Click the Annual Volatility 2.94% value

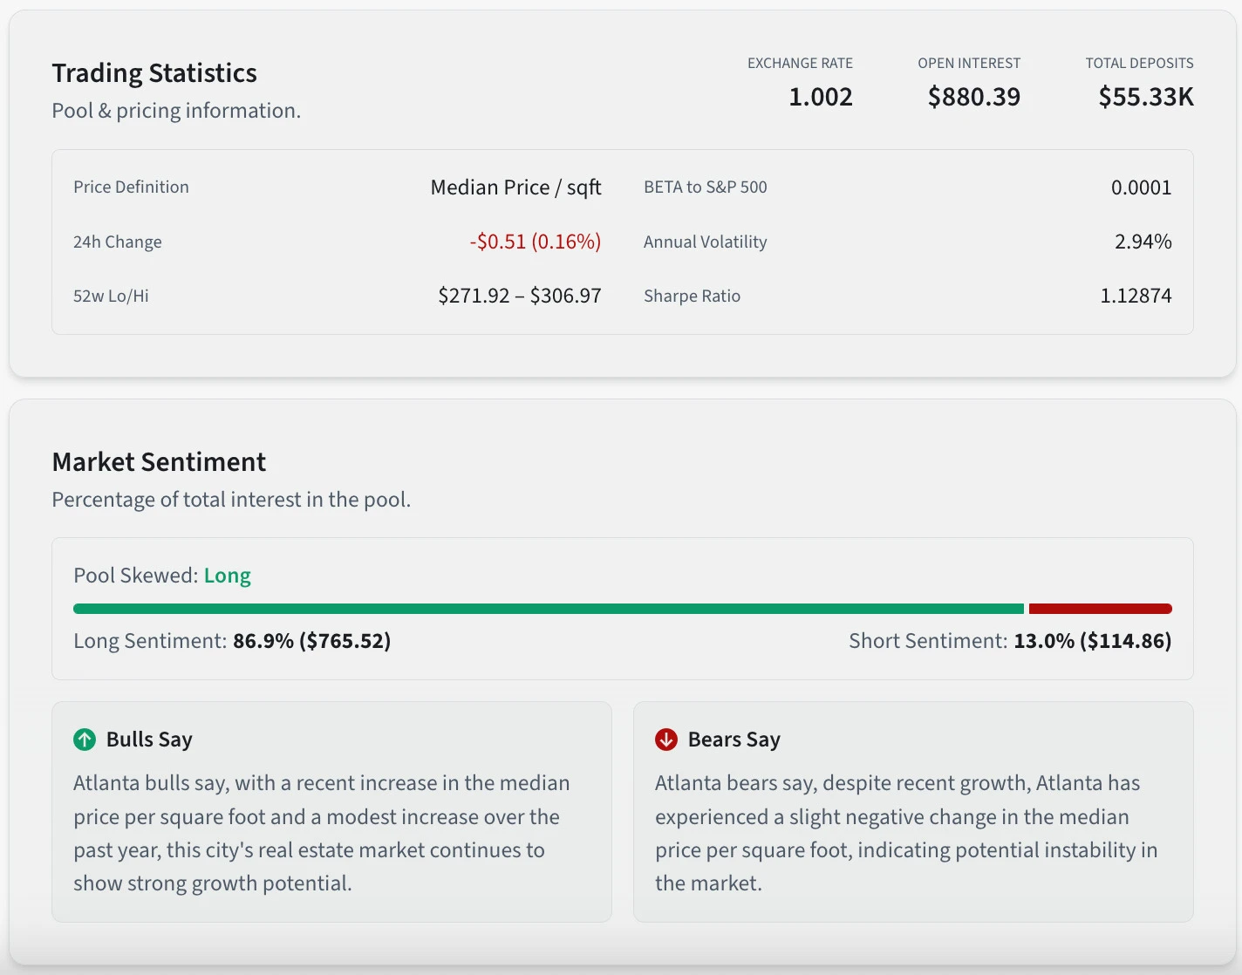[1143, 242]
